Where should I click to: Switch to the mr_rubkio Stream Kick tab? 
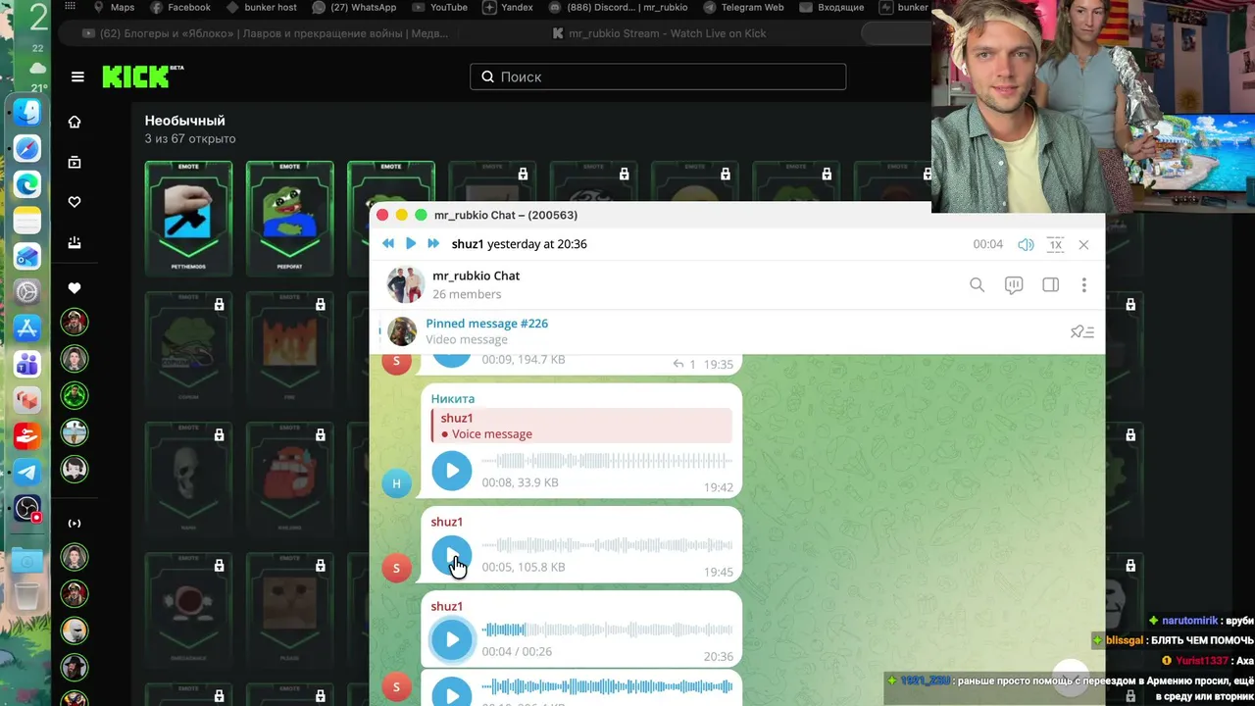tap(659, 33)
